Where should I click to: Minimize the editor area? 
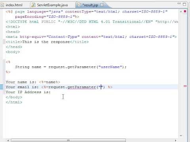click(179, 4)
